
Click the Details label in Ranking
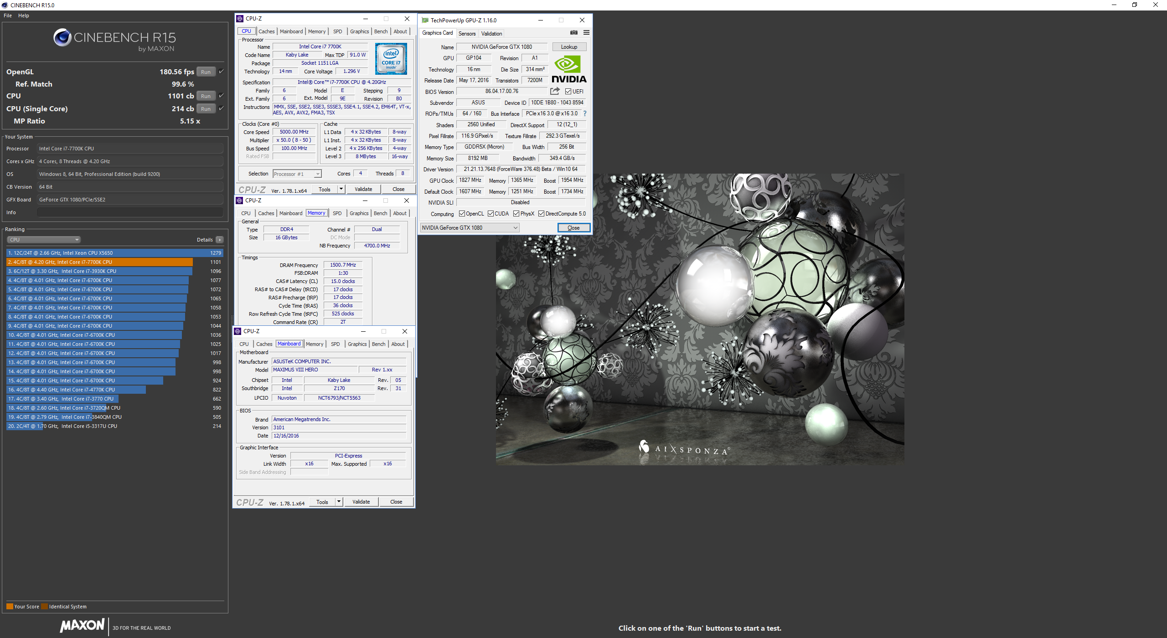[x=205, y=240]
